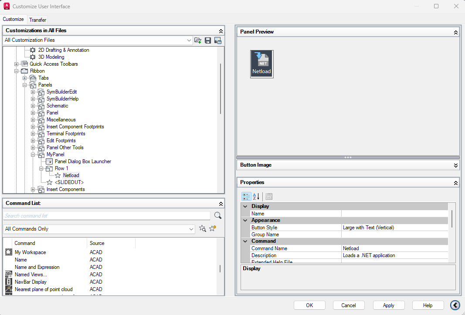465x315 pixels.
Task: Apply the customization changes
Action: pyautogui.click(x=388, y=305)
